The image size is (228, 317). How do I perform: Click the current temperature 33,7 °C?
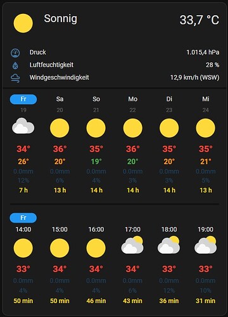[x=199, y=20]
